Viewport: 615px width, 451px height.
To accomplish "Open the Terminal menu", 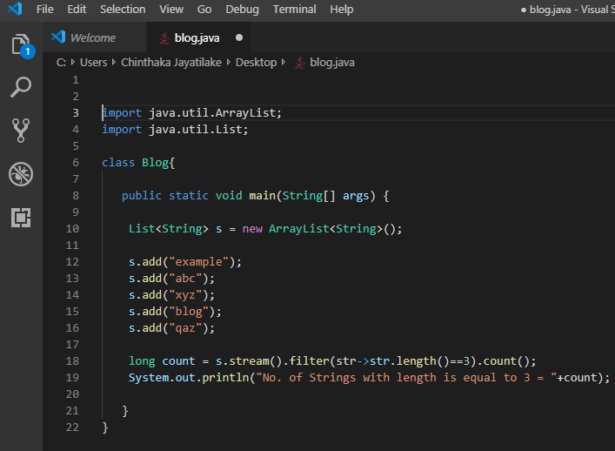I will (x=294, y=9).
